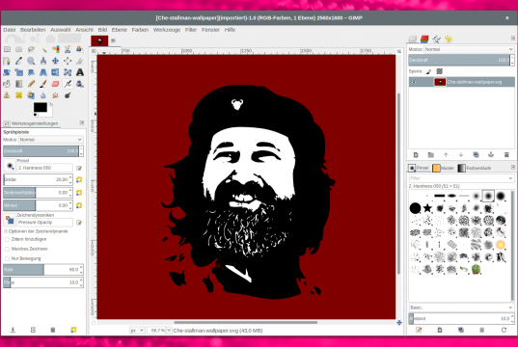Open the Modus dropdown in layers panel
The height and width of the screenshot is (347, 518).
click(x=469, y=49)
